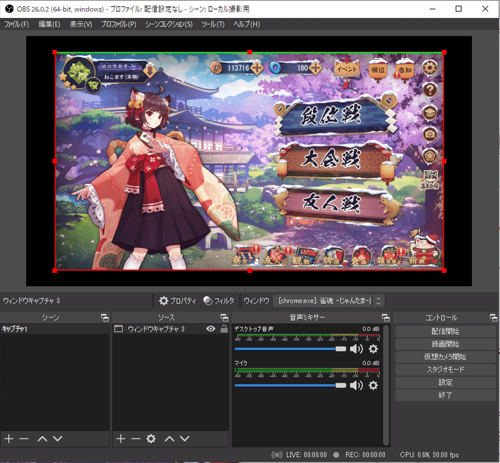Pop out the ソース dock panel

(x=224, y=318)
